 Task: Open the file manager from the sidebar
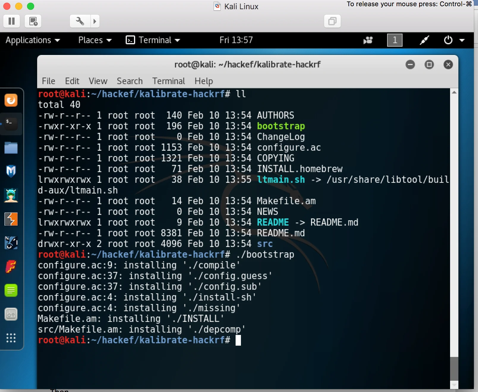tap(11, 148)
